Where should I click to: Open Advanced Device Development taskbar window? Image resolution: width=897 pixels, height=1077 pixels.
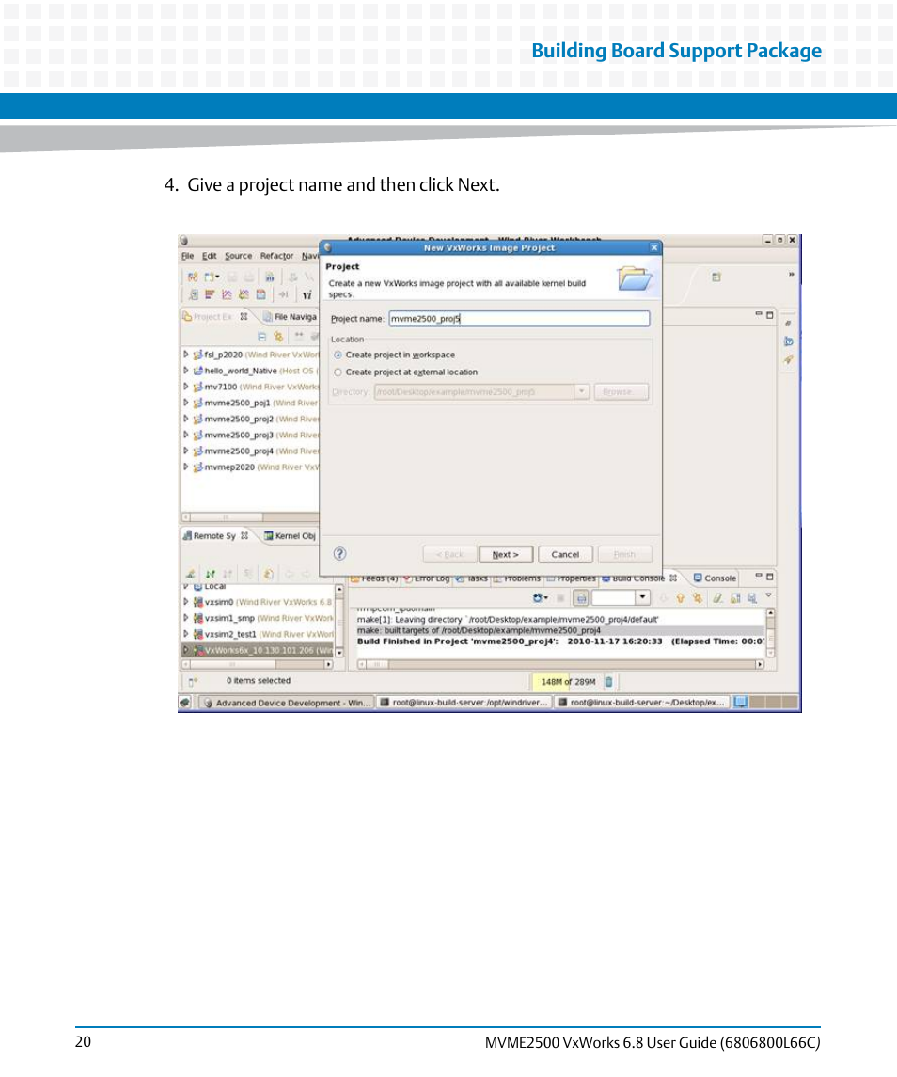[x=287, y=702]
